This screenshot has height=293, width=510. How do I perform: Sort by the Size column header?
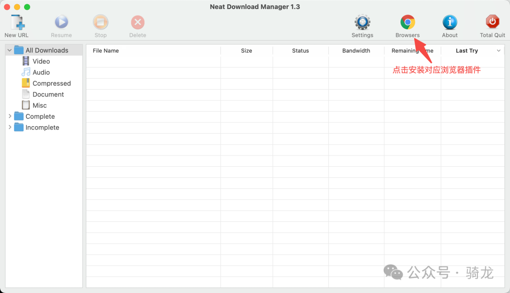point(246,50)
